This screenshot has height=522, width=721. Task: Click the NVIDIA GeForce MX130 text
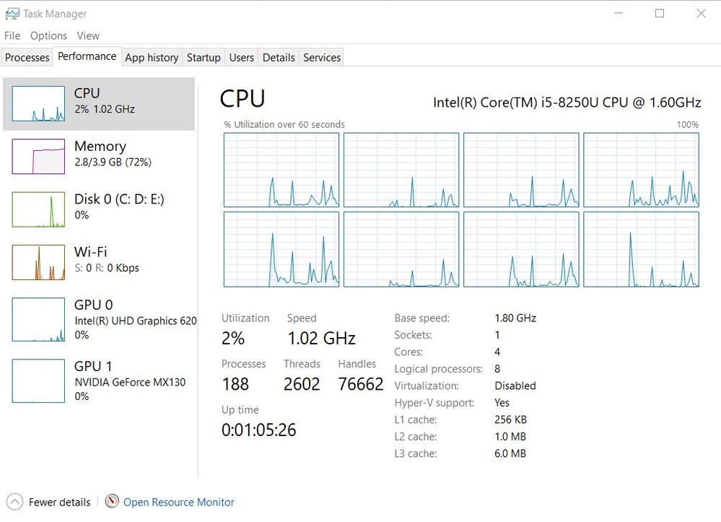(x=130, y=382)
